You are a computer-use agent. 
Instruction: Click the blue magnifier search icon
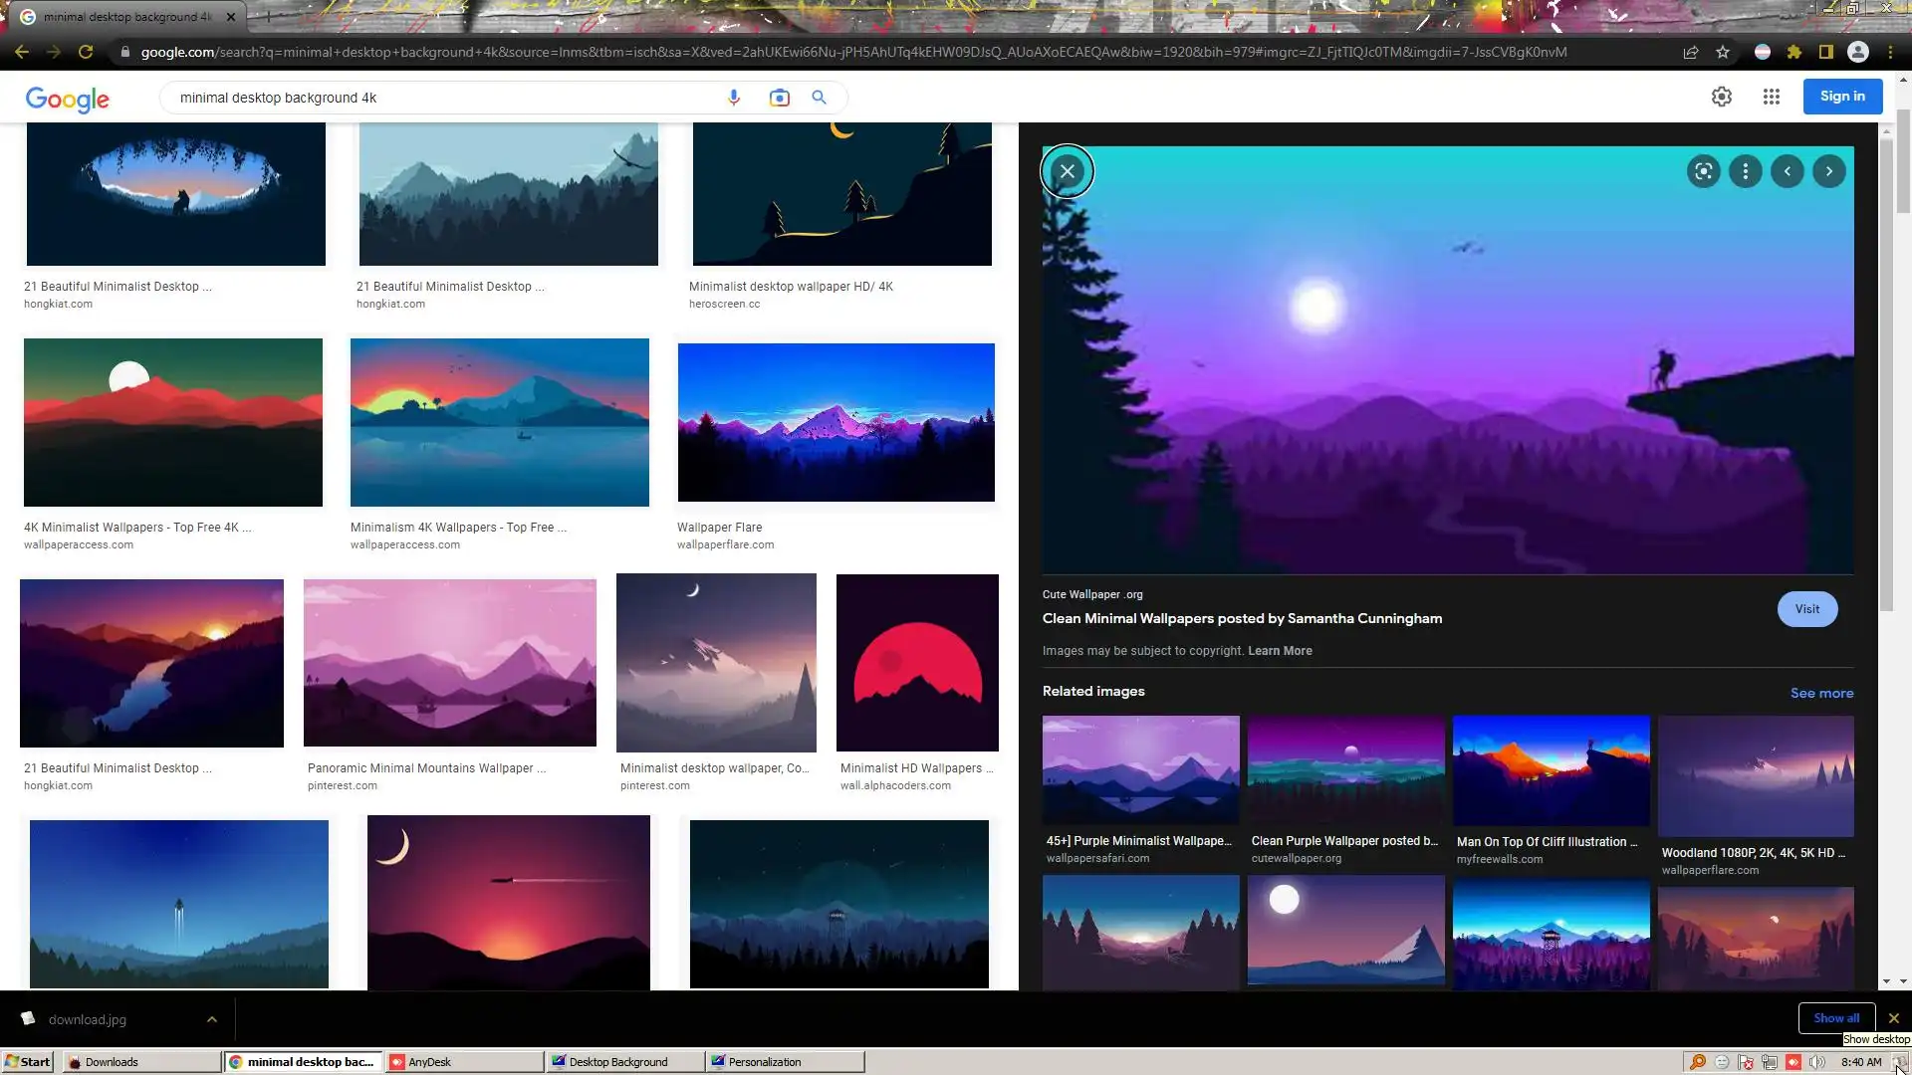click(819, 98)
